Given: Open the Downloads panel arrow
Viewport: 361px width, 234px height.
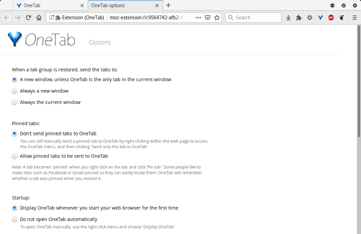Looking at the screenshot, I should (x=288, y=18).
